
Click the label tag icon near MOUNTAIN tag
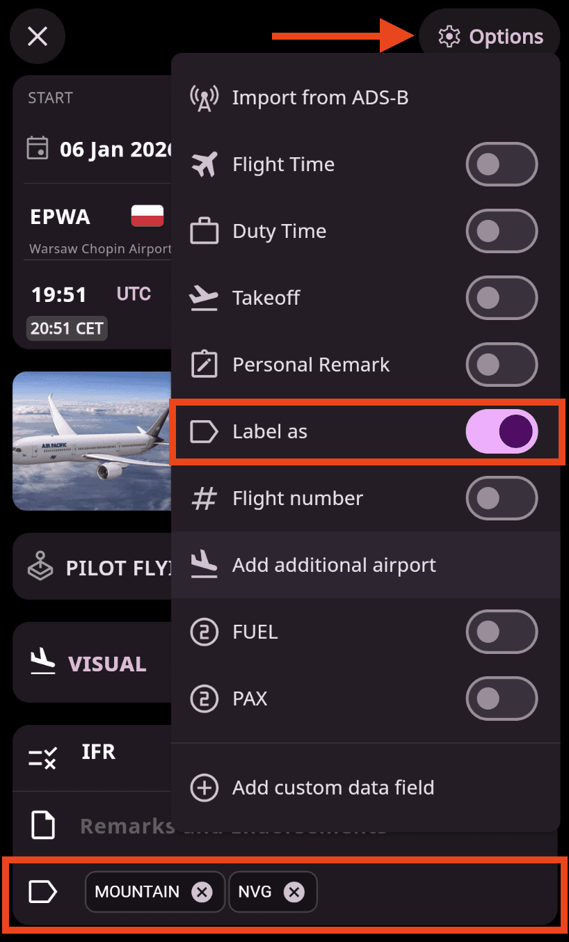[42, 891]
